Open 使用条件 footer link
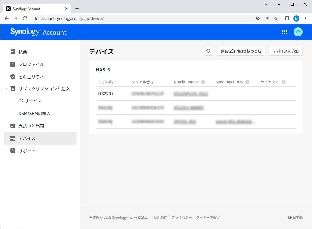312x229 pixels. (160, 217)
